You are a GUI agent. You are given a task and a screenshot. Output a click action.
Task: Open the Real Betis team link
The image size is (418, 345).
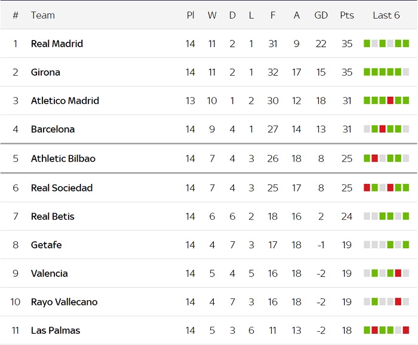coord(53,217)
